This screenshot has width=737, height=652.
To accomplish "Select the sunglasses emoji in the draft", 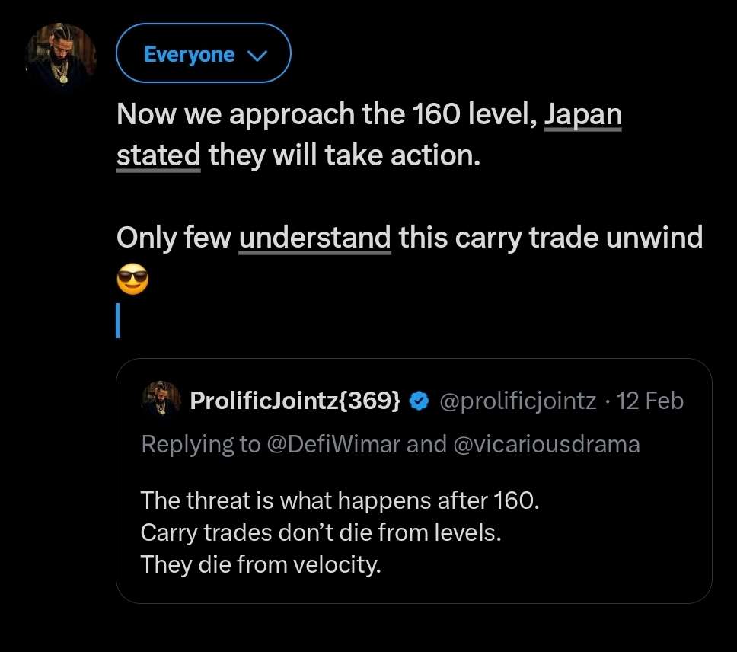I will (132, 281).
